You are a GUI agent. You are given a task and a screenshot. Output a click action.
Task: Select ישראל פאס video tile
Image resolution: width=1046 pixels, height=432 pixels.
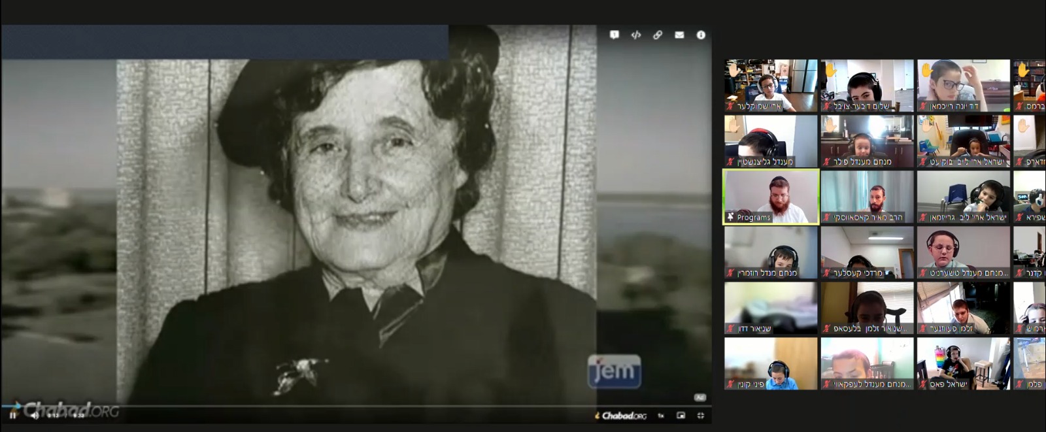point(963,363)
